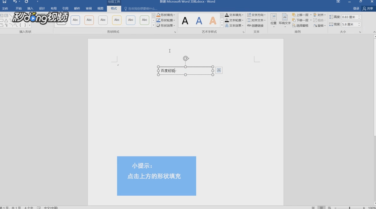Click the Redo/Repeat icon
This screenshot has height=209, width=376.
click(x=26, y=1)
